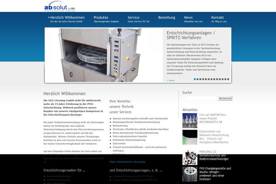This screenshot has width=276, height=184.
Task: Select the second slider pagination dot
Action: tap(197, 79)
